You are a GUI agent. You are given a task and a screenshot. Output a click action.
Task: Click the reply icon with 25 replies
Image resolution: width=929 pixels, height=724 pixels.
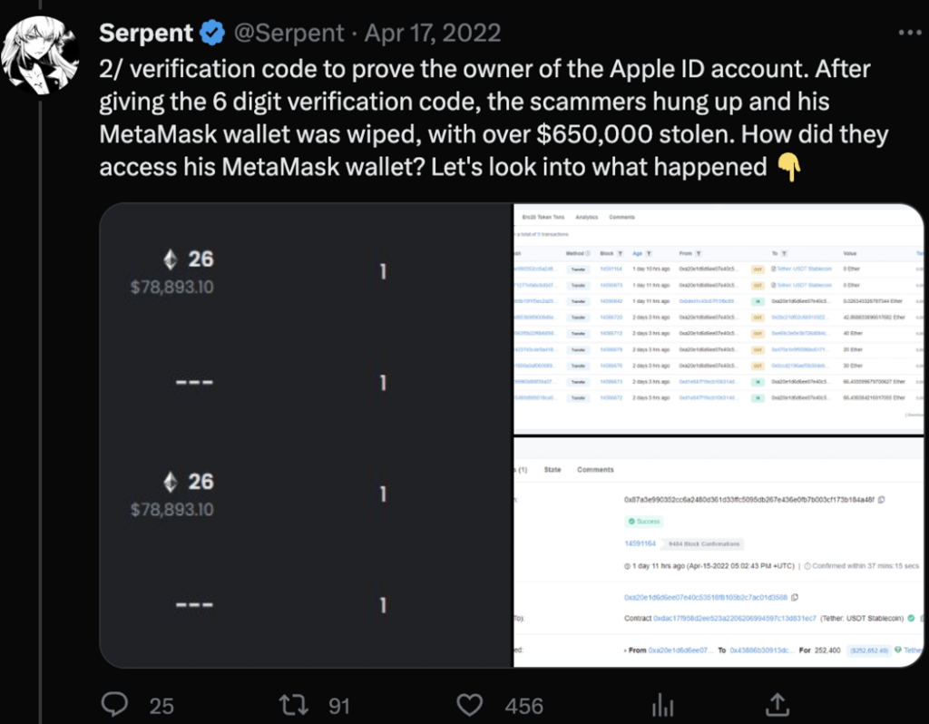pos(113,704)
